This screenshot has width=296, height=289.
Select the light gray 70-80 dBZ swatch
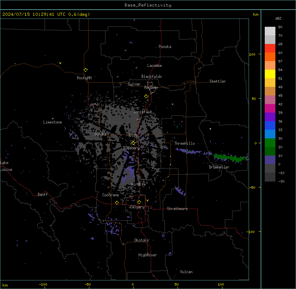(x=270, y=31)
